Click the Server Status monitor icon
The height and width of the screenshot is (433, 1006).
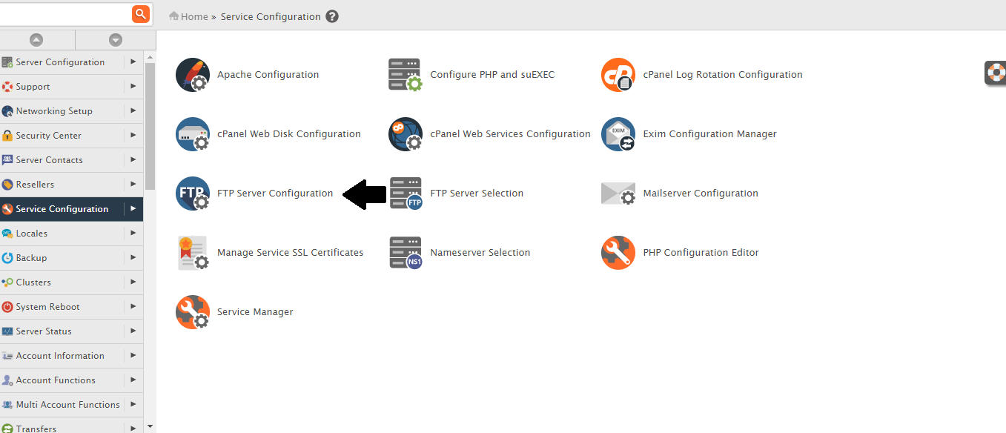point(7,331)
